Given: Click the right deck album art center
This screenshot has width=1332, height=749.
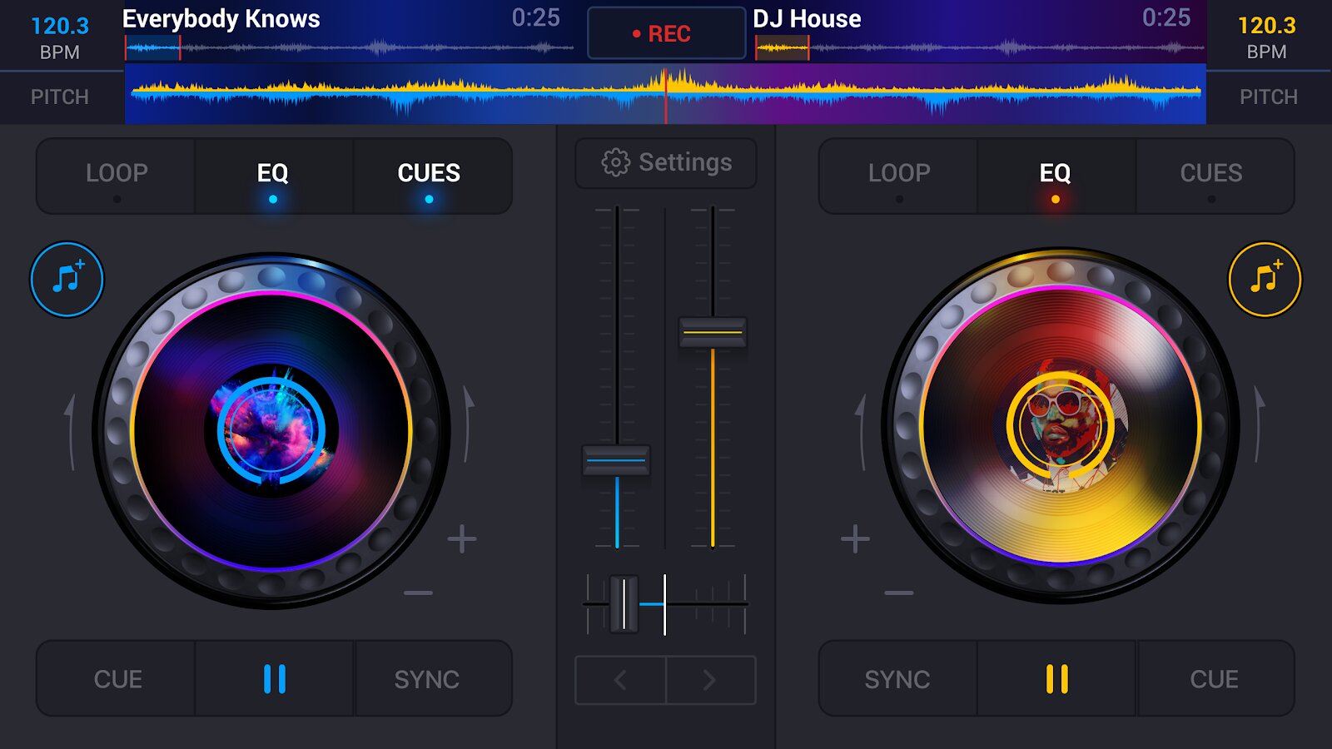Looking at the screenshot, I should click(1061, 425).
